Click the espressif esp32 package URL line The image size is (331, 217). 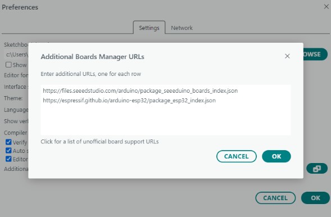click(x=129, y=101)
